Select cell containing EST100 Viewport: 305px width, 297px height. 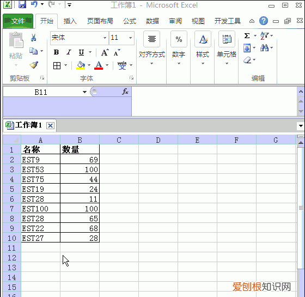pos(41,209)
